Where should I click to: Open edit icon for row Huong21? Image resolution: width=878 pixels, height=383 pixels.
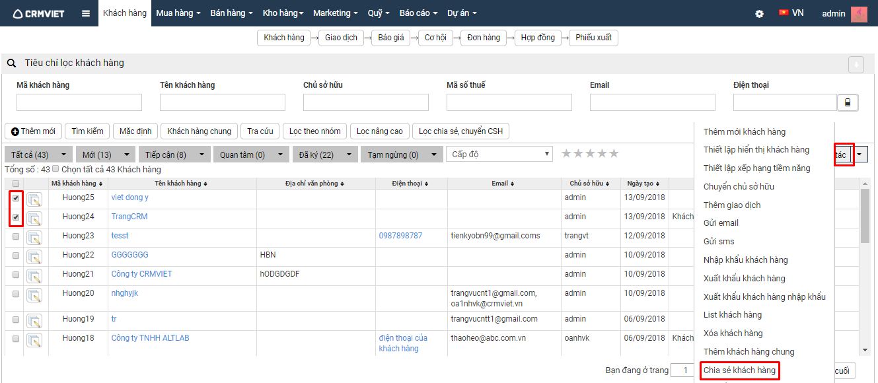[x=34, y=276]
